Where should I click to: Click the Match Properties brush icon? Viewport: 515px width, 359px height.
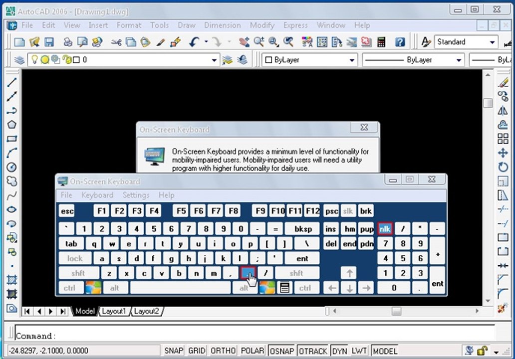(160, 42)
